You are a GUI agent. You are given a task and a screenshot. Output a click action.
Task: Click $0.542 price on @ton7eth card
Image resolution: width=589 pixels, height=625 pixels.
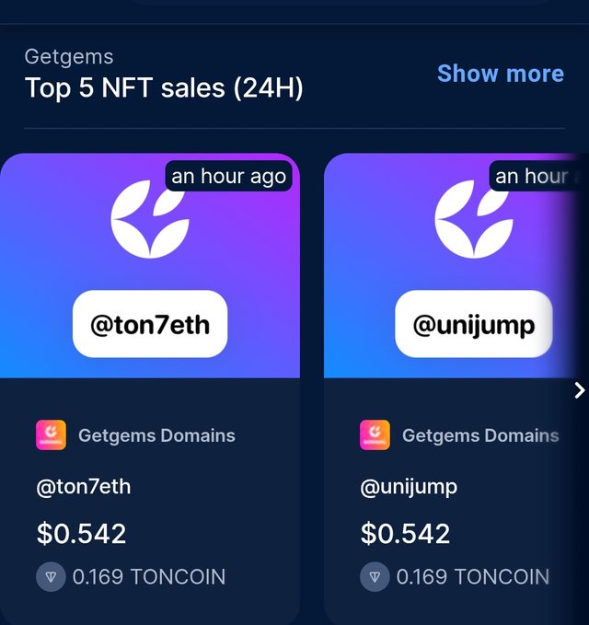pyautogui.click(x=81, y=533)
